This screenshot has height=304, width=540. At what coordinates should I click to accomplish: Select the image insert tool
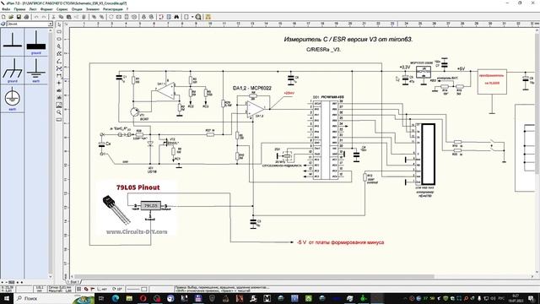click(59, 105)
